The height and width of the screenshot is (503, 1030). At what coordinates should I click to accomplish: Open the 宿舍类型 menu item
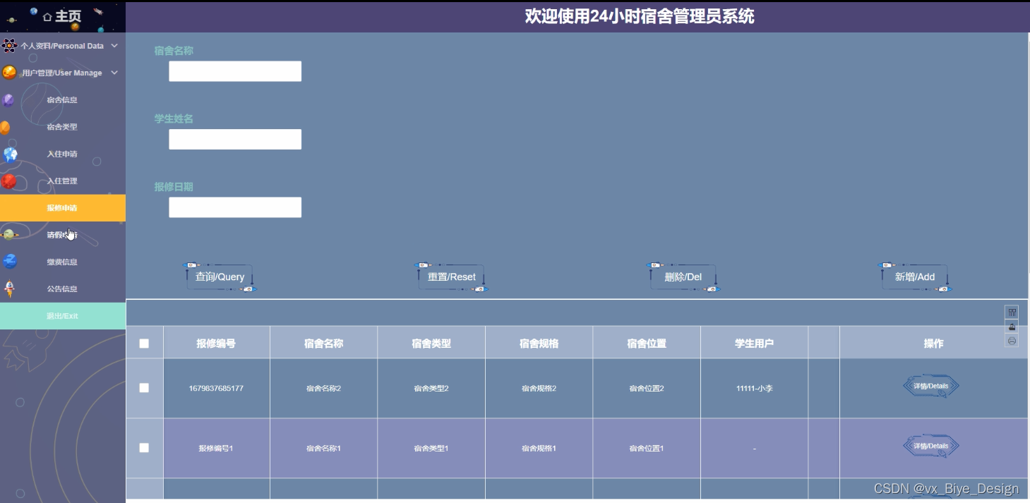tap(62, 127)
